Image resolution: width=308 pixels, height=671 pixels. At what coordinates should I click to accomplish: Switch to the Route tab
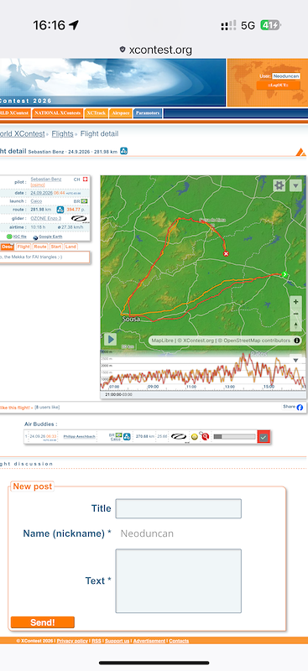[x=40, y=247]
